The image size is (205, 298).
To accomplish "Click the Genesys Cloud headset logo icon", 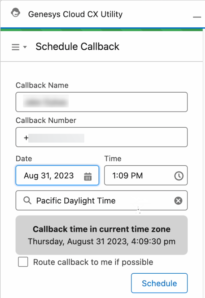I will 15,14.
